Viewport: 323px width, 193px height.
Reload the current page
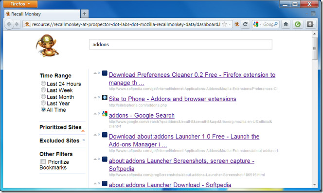[x=245, y=24]
